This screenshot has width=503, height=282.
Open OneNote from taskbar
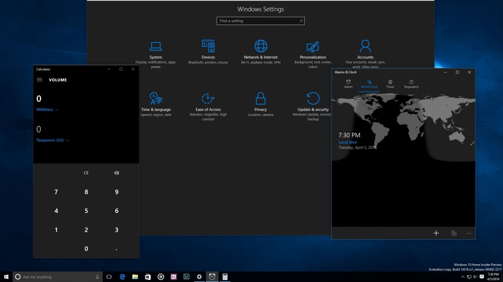[174, 277]
